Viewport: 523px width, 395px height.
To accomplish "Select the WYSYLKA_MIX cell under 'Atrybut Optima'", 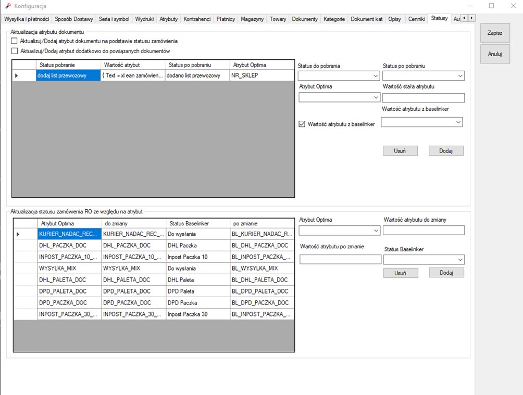I will (x=69, y=269).
